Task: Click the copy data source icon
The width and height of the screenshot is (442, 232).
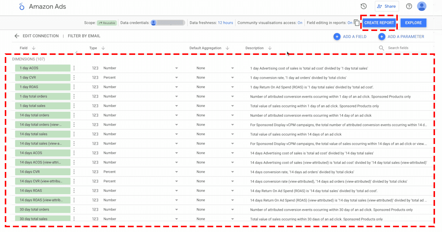Action: pyautogui.click(x=357, y=23)
